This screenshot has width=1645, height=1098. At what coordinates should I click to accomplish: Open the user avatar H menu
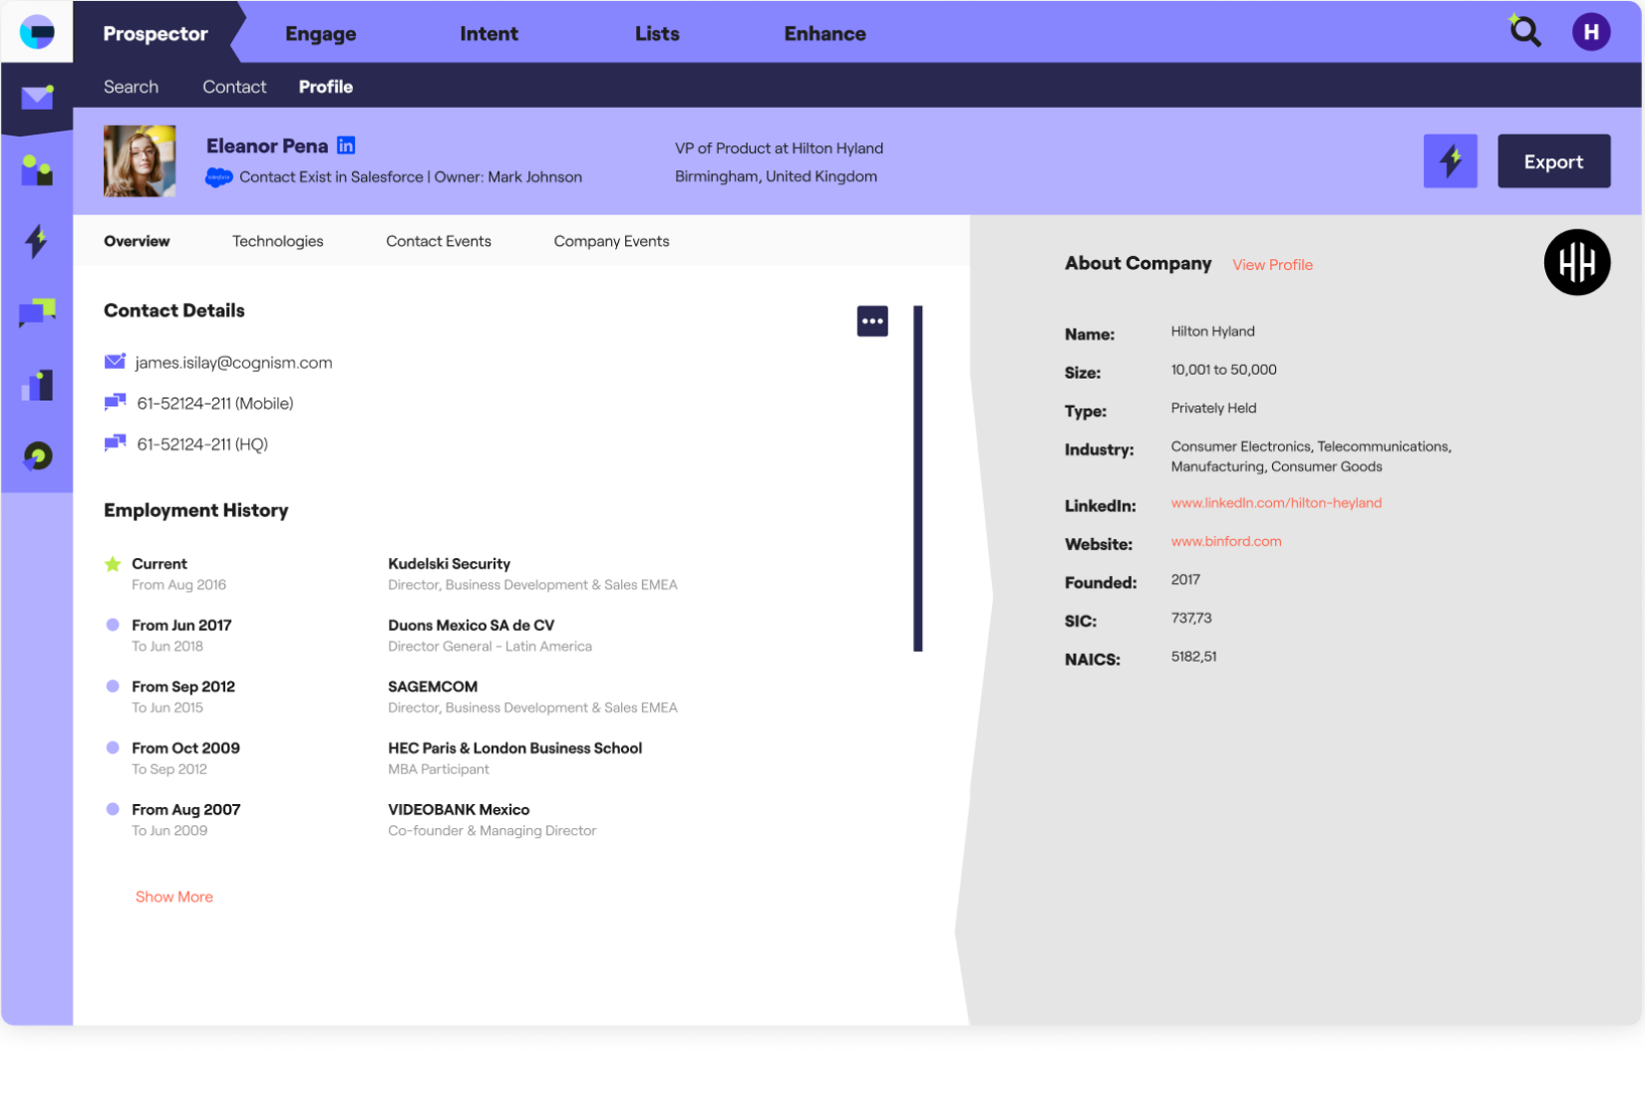1591,32
